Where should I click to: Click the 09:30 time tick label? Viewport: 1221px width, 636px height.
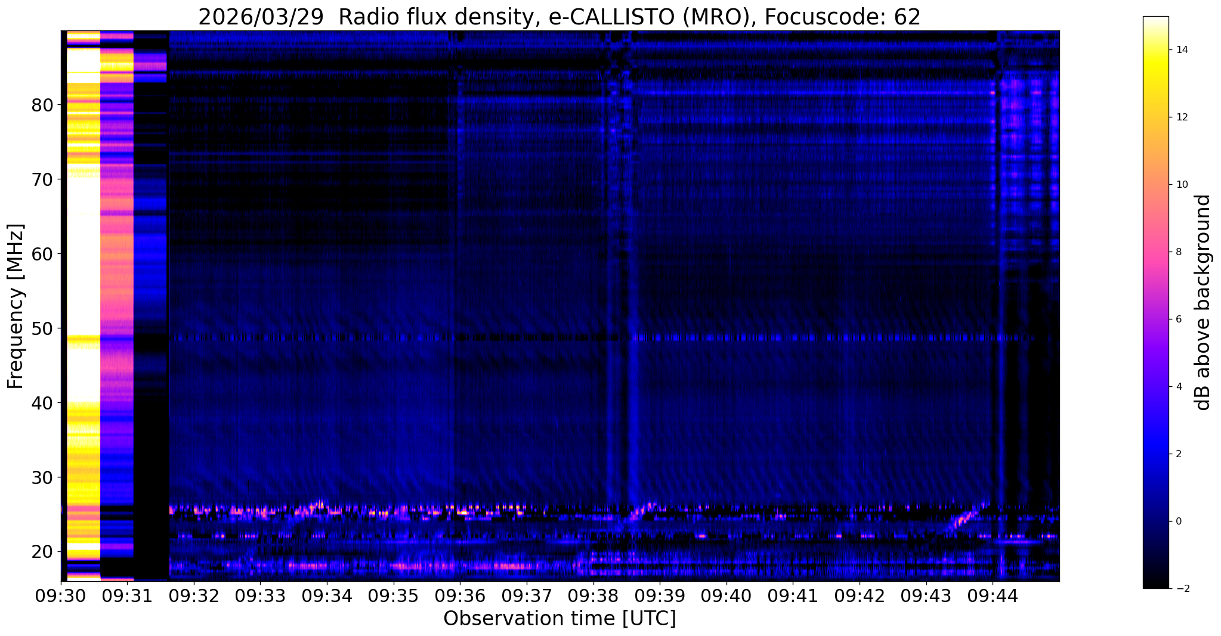[x=61, y=595]
